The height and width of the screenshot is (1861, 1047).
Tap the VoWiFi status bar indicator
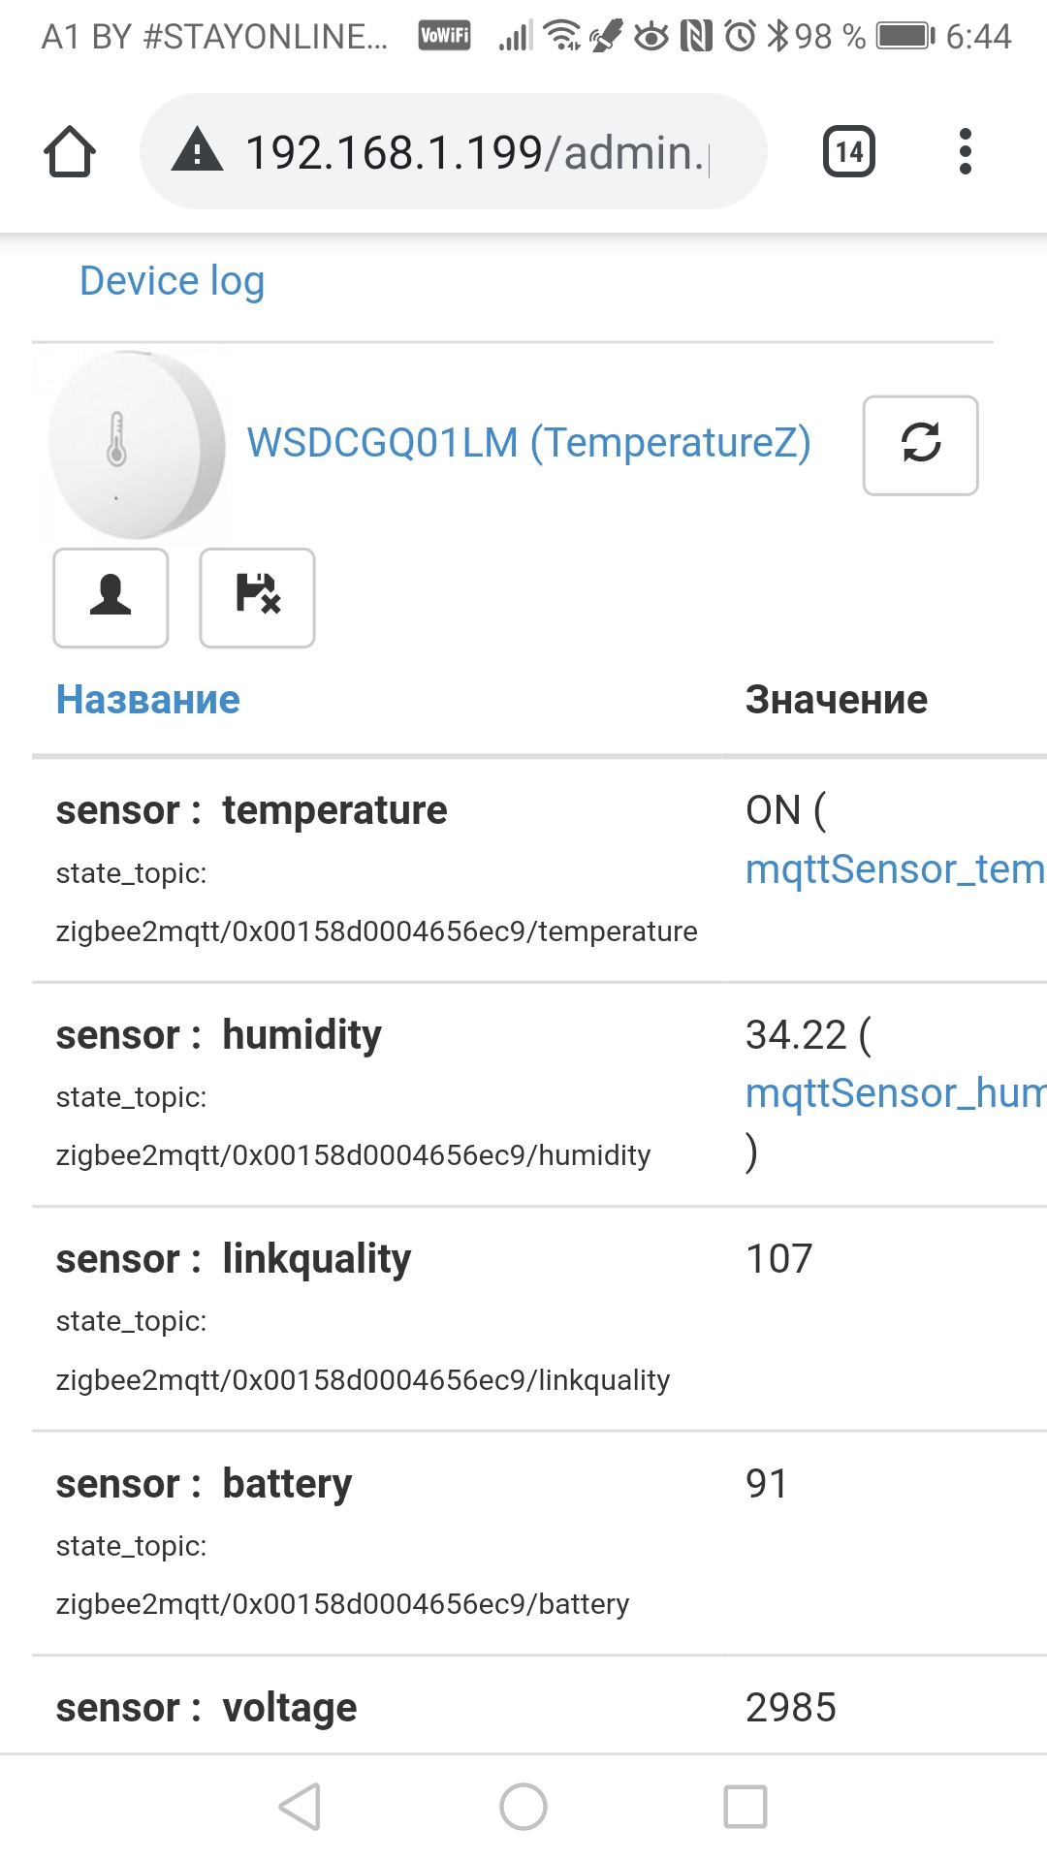443,36
